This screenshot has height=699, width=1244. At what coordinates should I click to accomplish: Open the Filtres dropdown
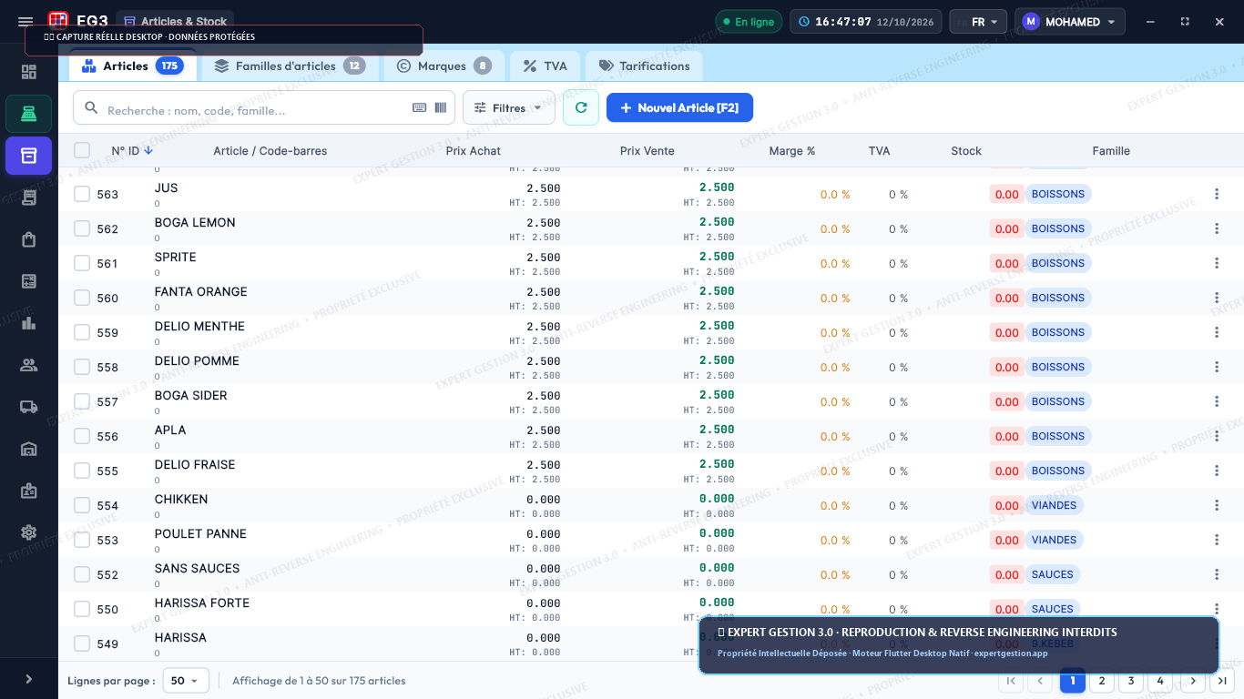click(x=509, y=107)
